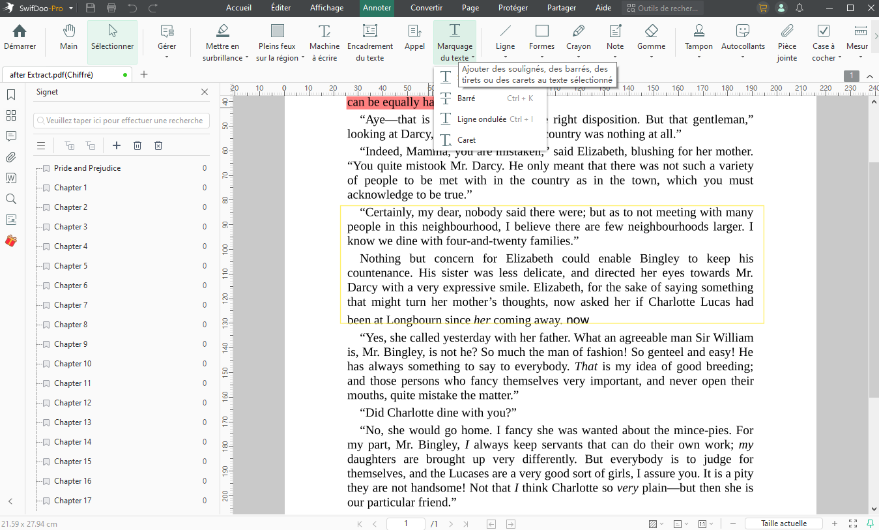Open the search panel in the left sidebar
Image resolution: width=879 pixels, height=530 pixels.
[x=10, y=199]
